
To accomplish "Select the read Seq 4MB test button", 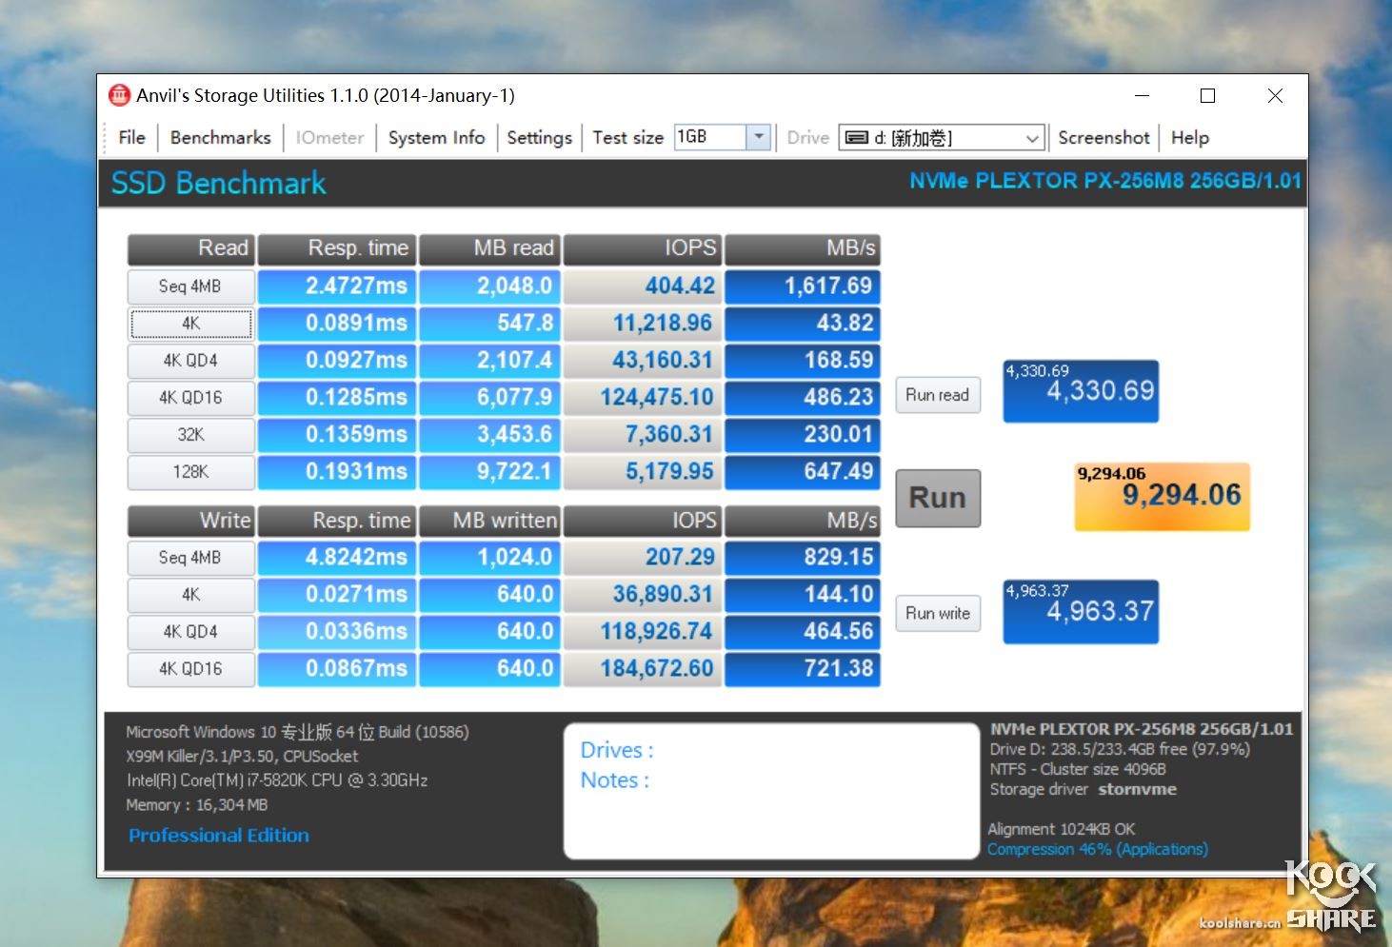I will (190, 286).
